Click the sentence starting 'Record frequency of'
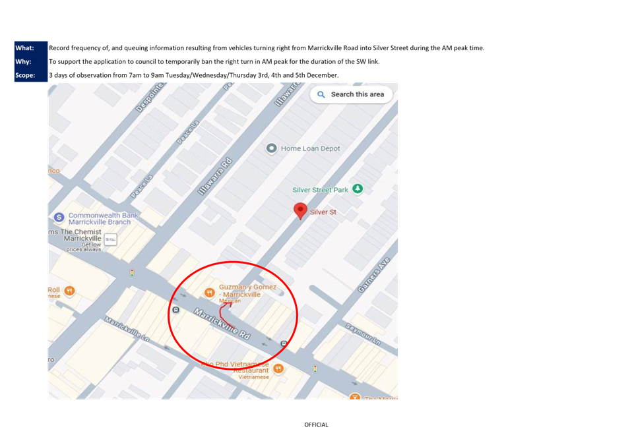This screenshot has width=630, height=445. [x=267, y=48]
